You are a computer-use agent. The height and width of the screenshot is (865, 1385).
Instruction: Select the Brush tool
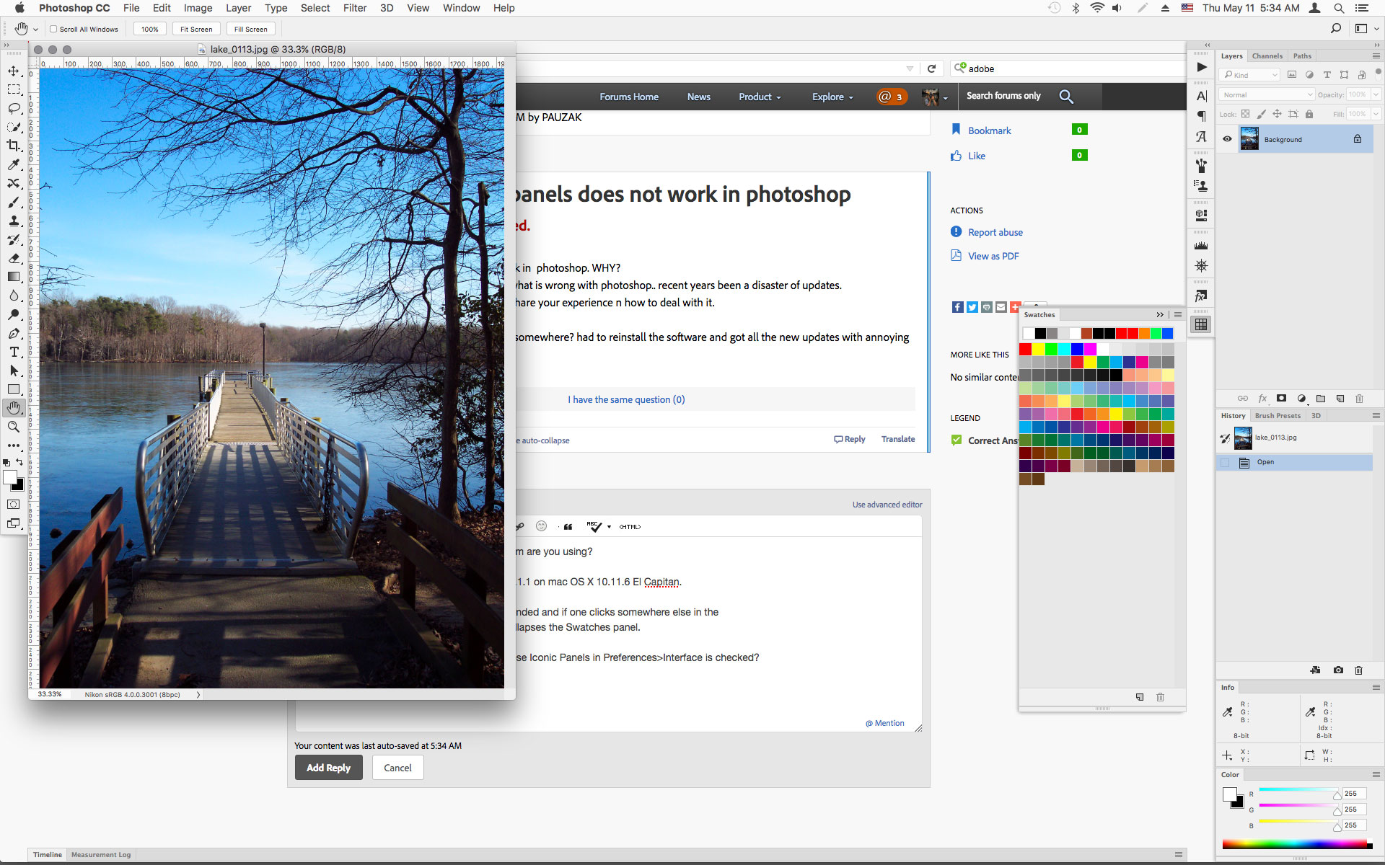(x=14, y=203)
